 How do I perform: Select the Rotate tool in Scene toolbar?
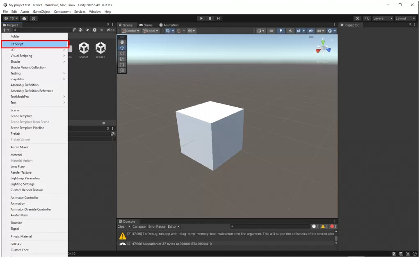click(x=122, y=53)
